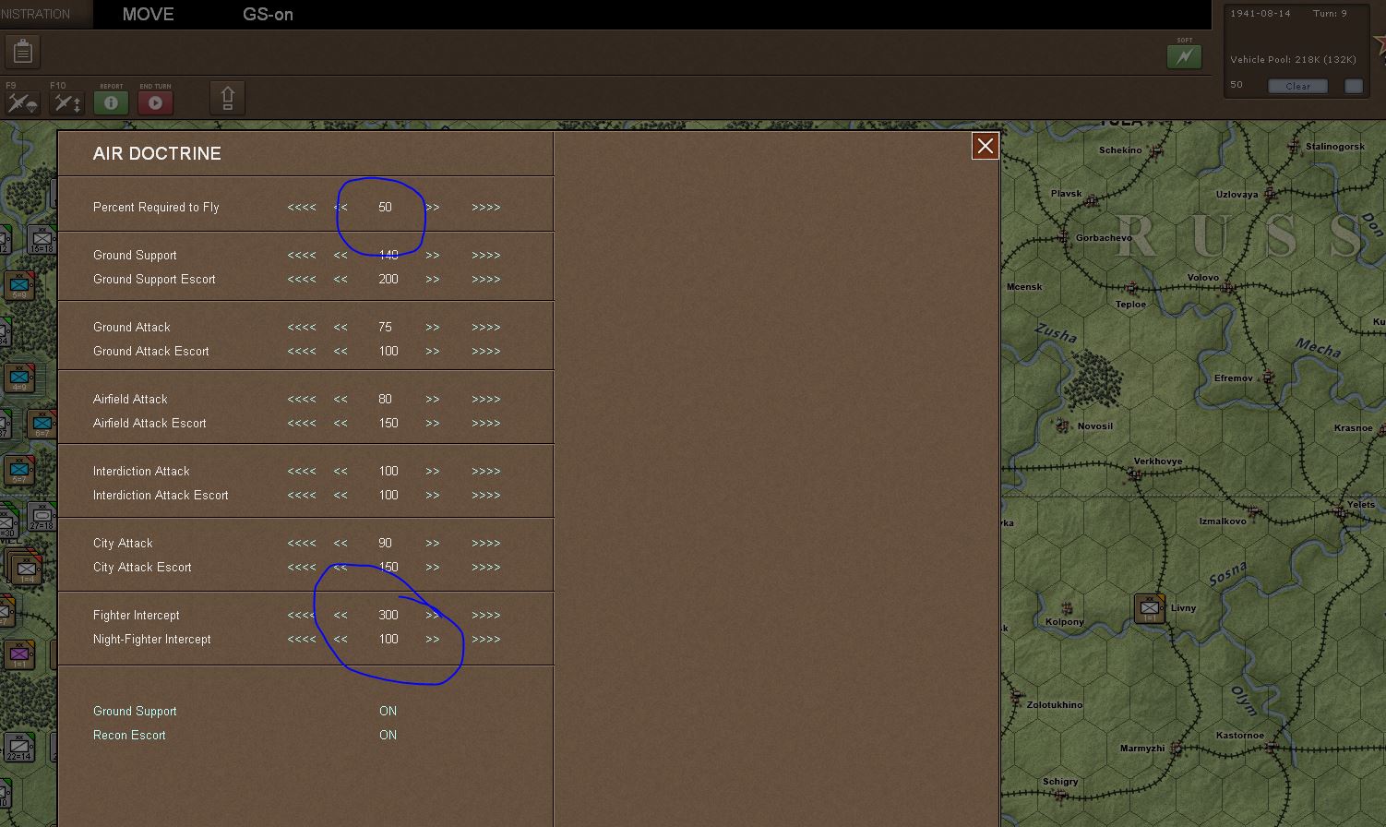Click the GS-on indicator in the top bar
The width and height of the screenshot is (1386, 827).
(268, 14)
